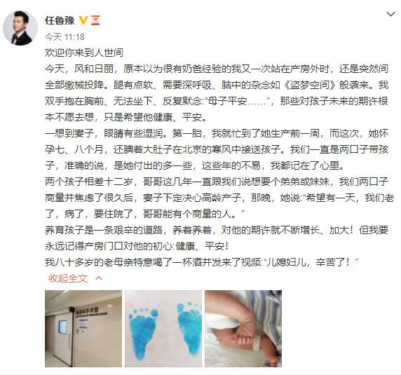Click the quote 儿媳妇儿，辛苦了
The height and width of the screenshot is (375, 401).
[x=308, y=262]
